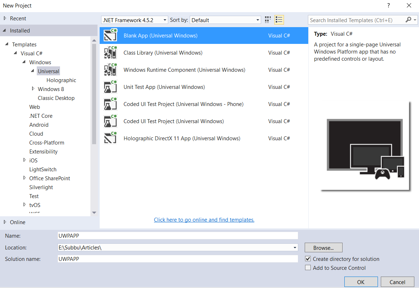The width and height of the screenshot is (419, 288).
Task: Switch to small icons grid view
Action: click(268, 20)
